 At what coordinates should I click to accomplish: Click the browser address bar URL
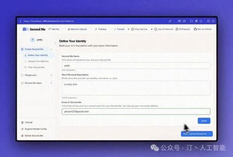click(49, 21)
